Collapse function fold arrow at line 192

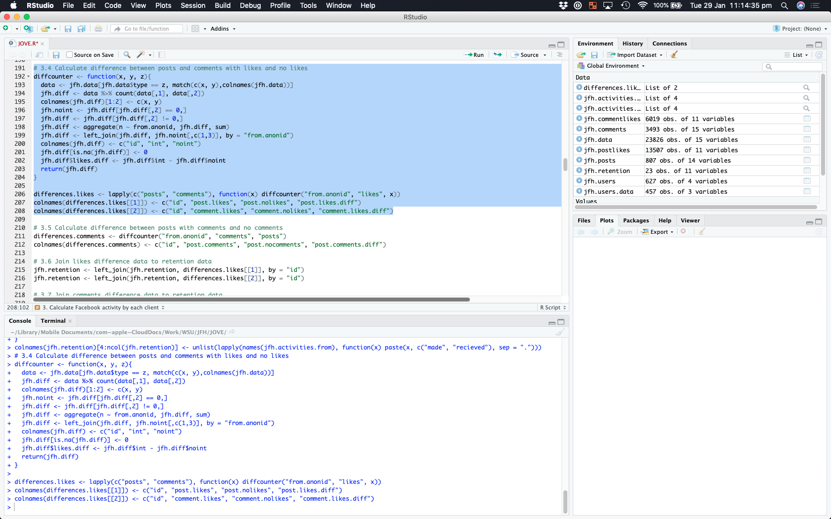point(28,77)
